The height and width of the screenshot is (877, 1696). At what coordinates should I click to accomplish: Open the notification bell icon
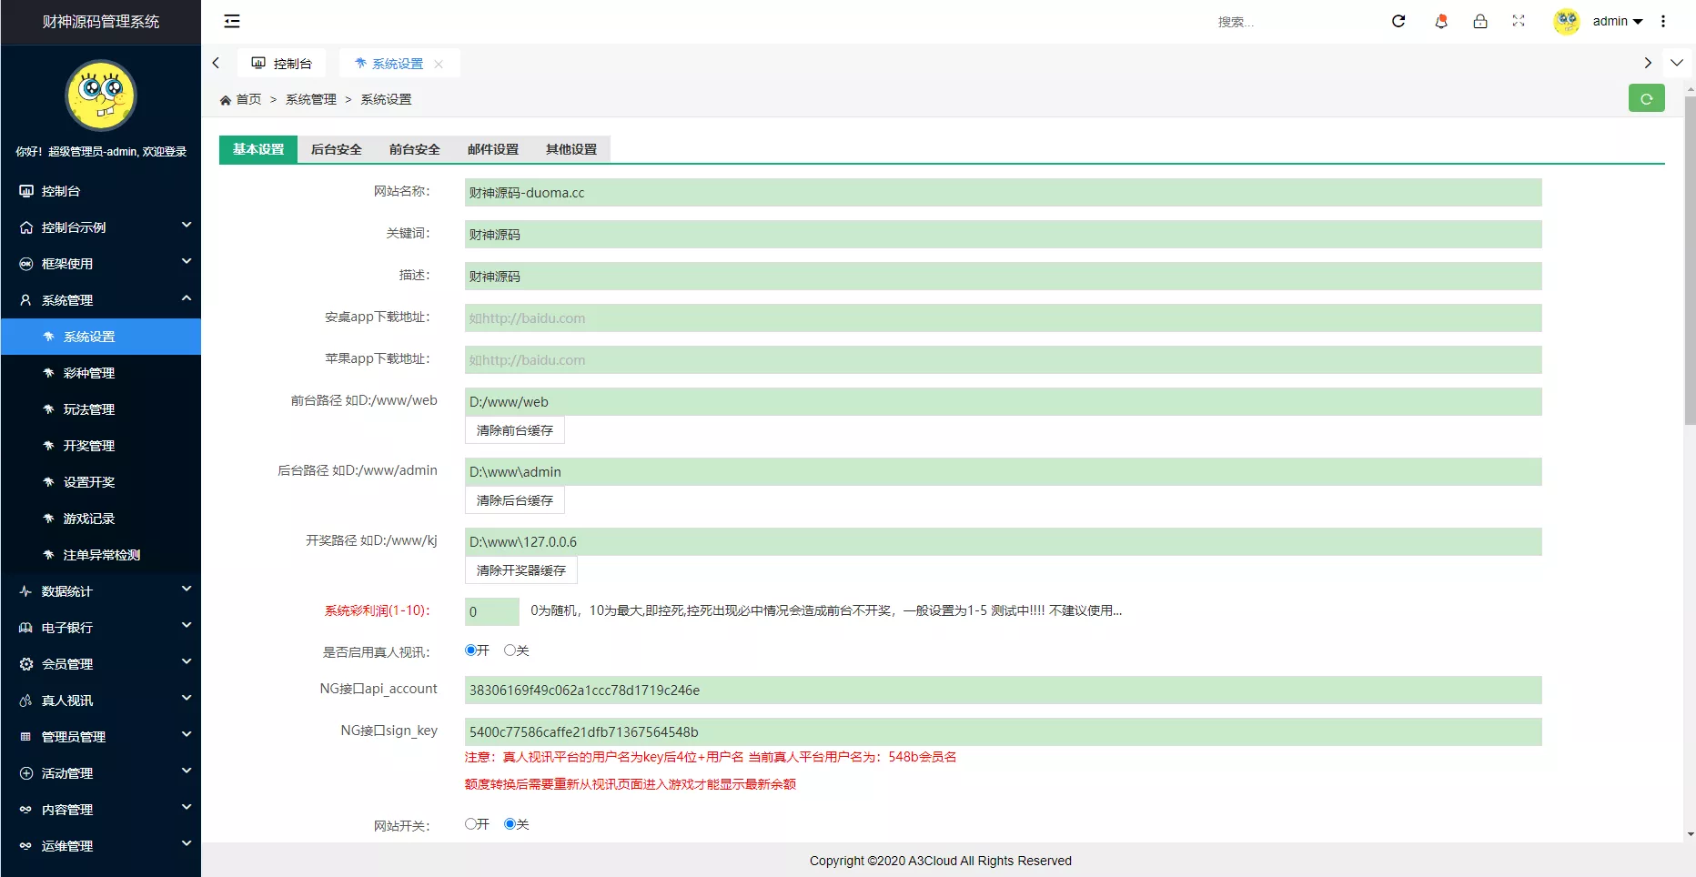[1440, 21]
